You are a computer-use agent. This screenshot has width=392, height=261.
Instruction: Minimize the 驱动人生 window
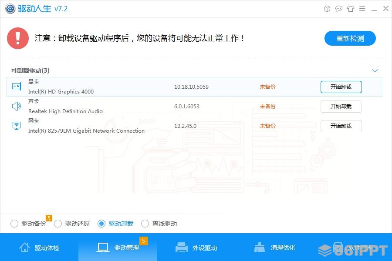coord(374,10)
